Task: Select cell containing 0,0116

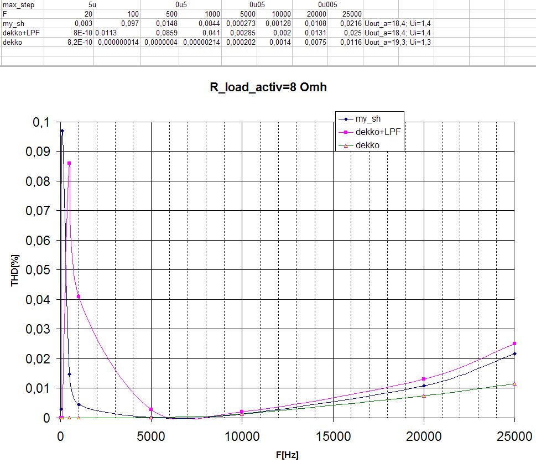Action: point(345,43)
